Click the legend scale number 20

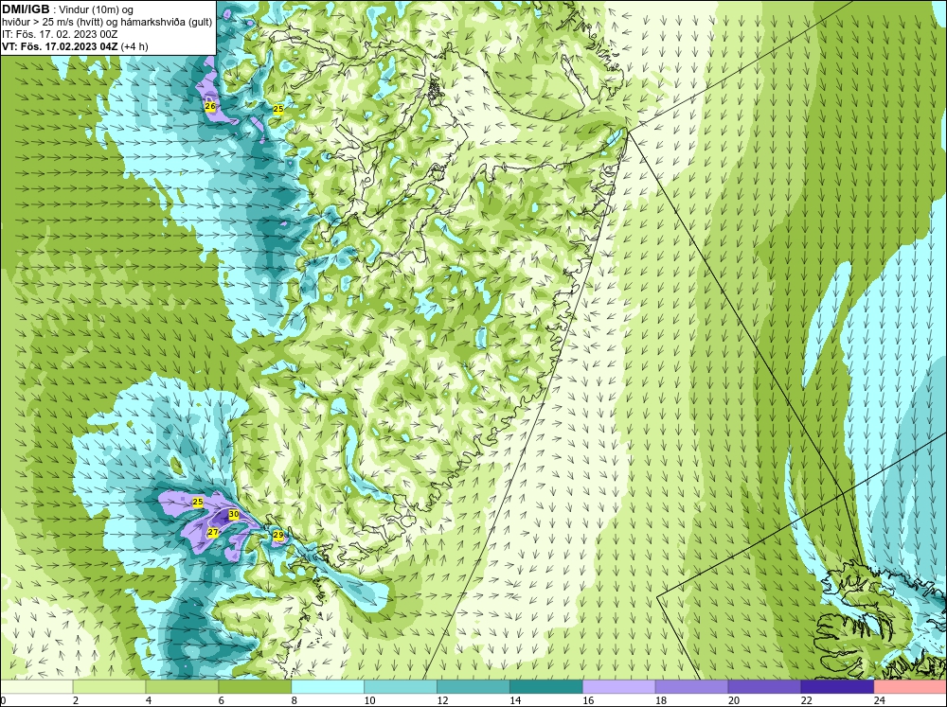point(733,700)
